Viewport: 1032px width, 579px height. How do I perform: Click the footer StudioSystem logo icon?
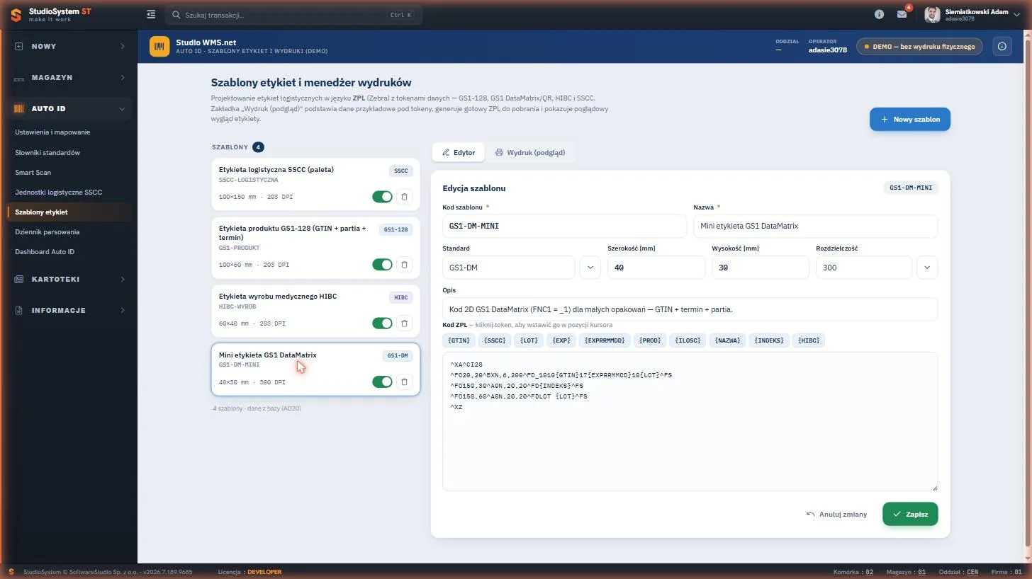11,572
